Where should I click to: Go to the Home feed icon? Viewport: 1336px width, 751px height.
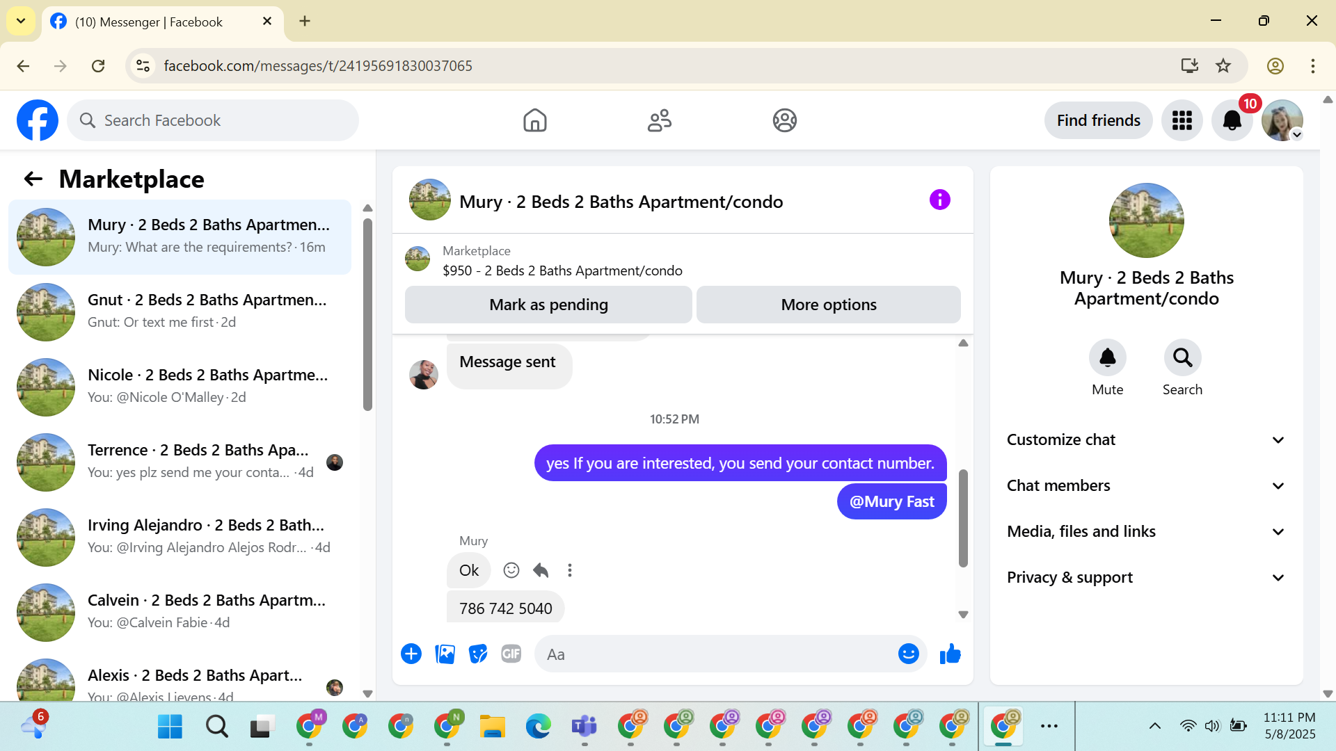[x=535, y=120]
